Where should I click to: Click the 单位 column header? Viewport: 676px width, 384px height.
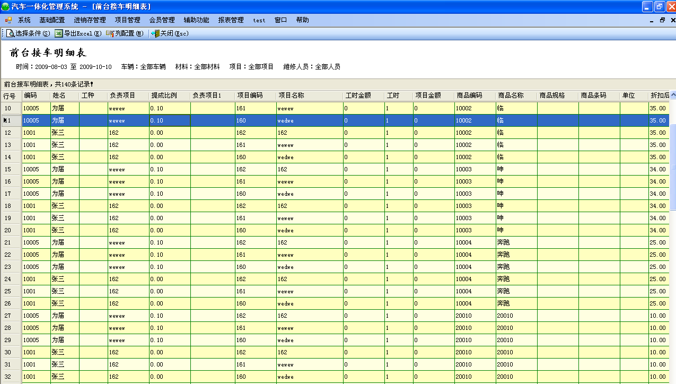[634, 96]
